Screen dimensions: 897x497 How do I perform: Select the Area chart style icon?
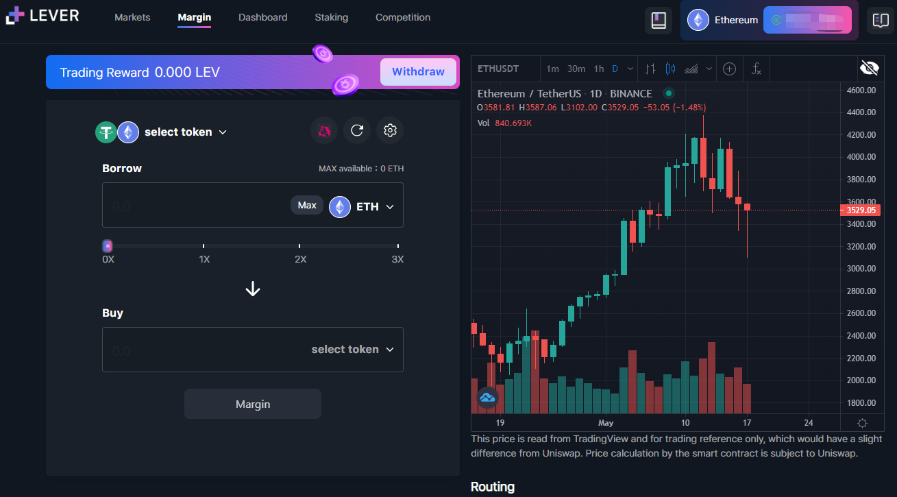click(x=691, y=69)
